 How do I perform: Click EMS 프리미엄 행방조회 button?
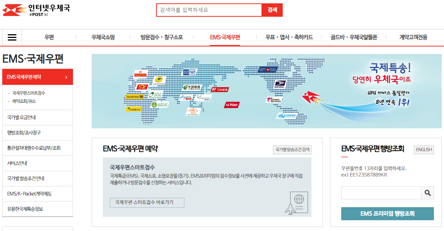(x=387, y=214)
